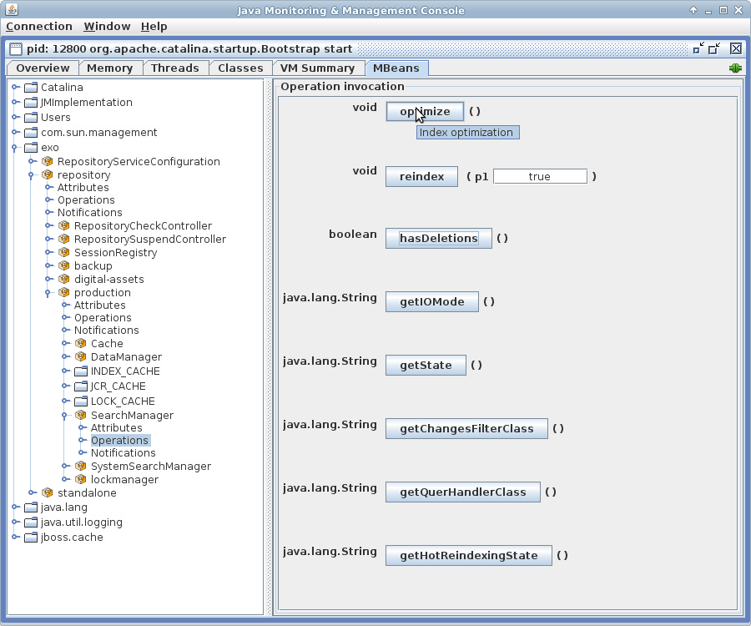Select SearchManager Attributes tree item
The image size is (751, 626).
(x=116, y=428)
